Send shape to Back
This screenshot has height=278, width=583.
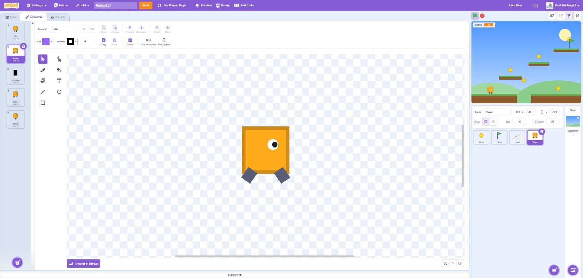tap(168, 29)
